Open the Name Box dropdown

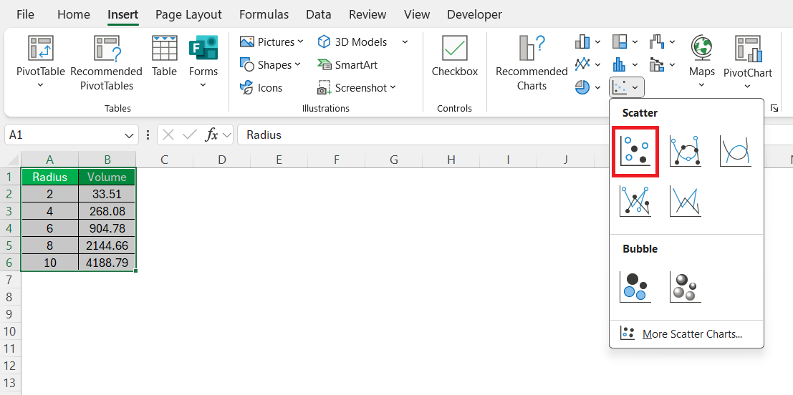(x=128, y=135)
